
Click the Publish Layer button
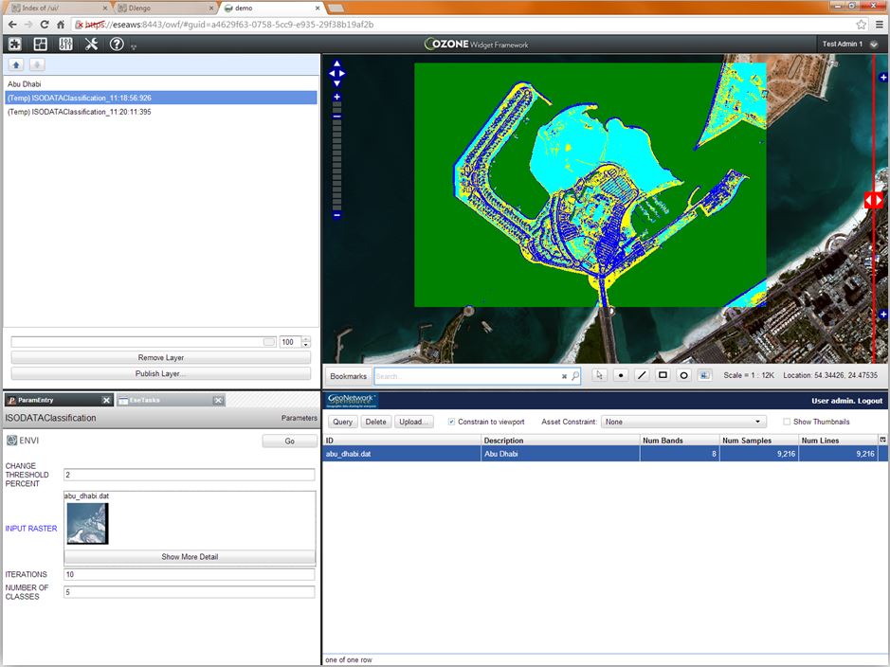(x=160, y=373)
